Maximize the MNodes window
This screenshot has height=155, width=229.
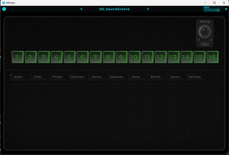[214, 3]
